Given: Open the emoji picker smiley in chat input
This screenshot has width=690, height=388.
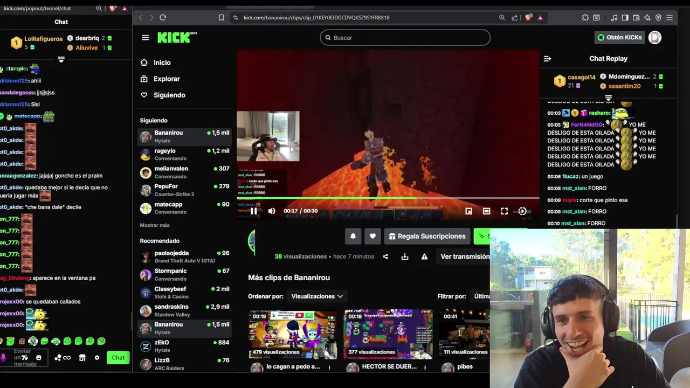Looking at the screenshot, I should coord(38,358).
